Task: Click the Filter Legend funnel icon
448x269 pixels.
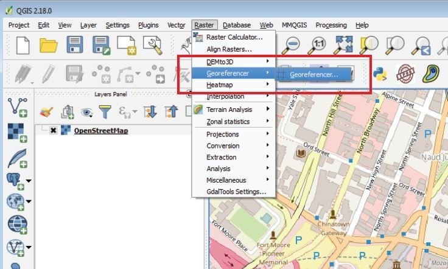Action: click(105, 111)
